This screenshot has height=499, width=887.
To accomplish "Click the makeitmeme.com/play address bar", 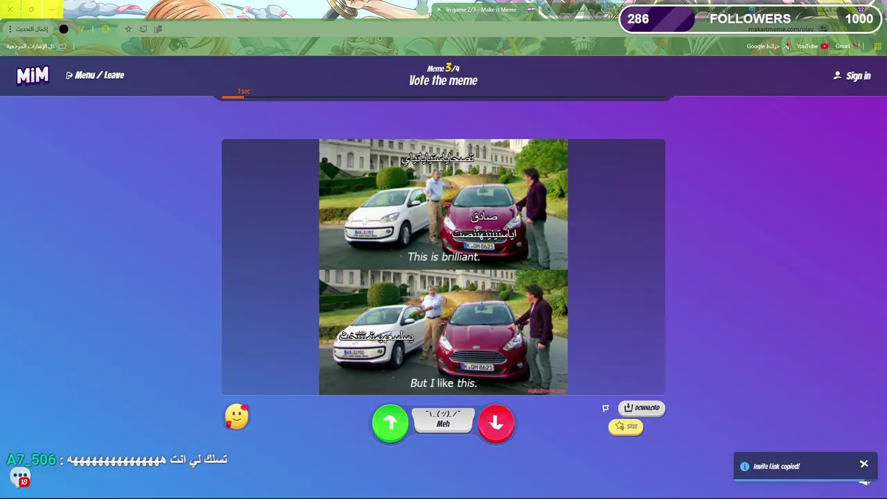I will tap(780, 29).
